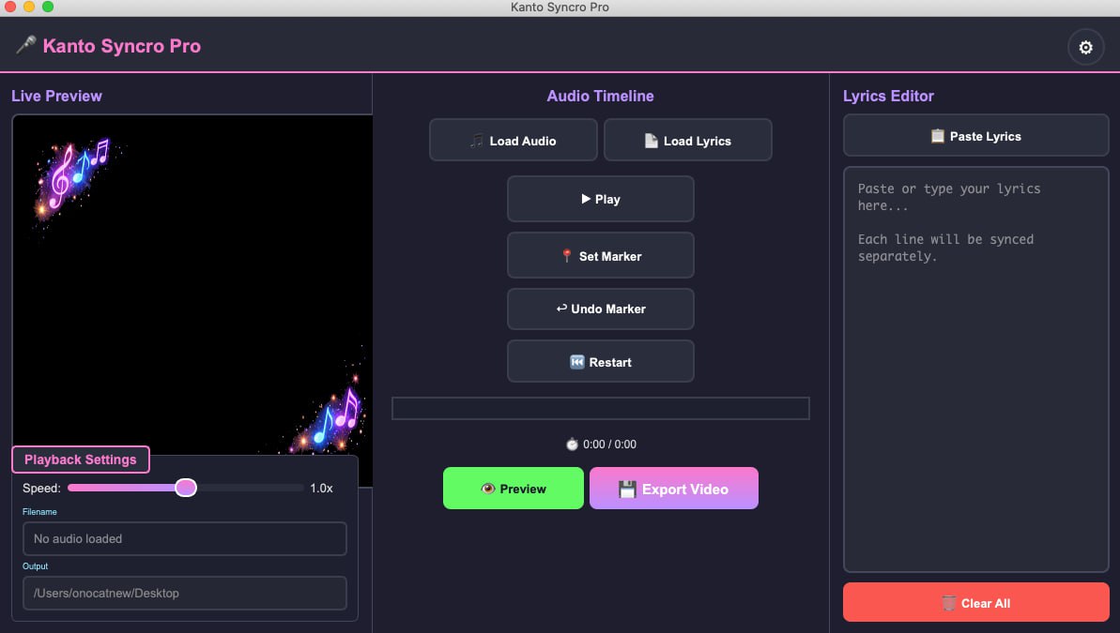Click the clipboard icon on Paste Lyrics
1120x633 pixels.
[x=937, y=136]
